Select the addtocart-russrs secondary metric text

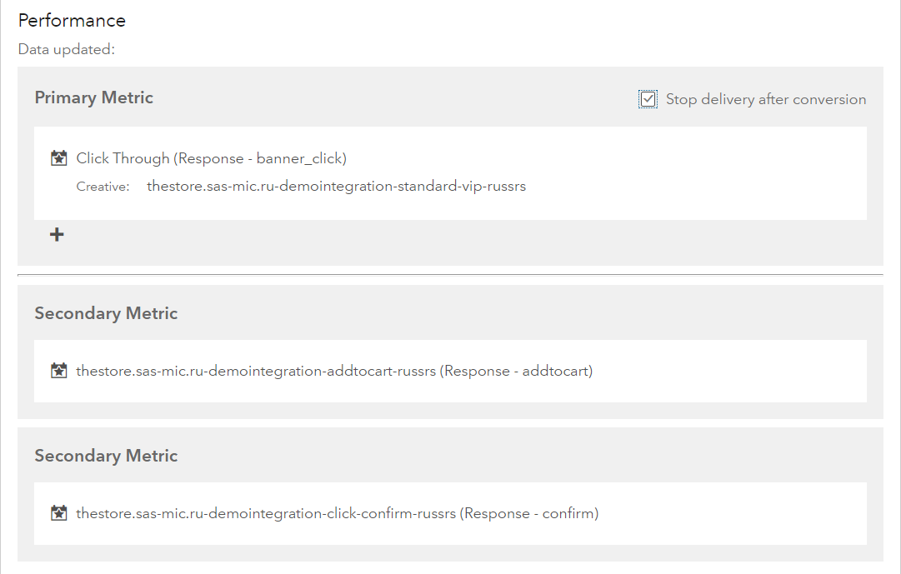click(334, 372)
